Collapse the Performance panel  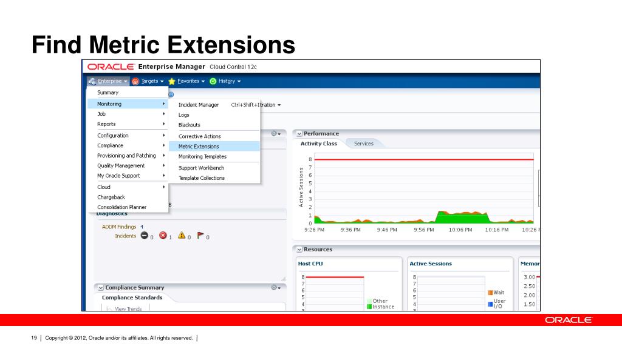coord(299,134)
